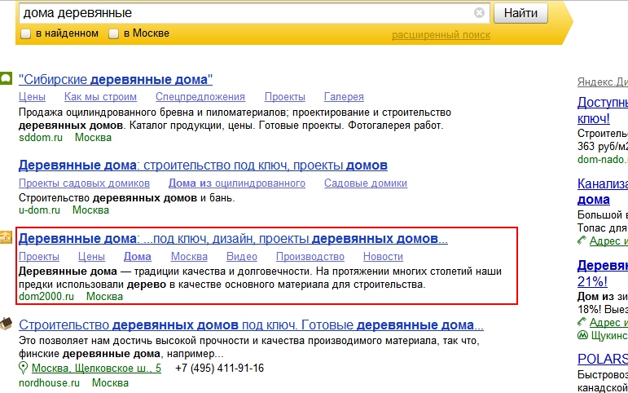Click the map pin icon near Щелковское ш.

tap(24, 368)
